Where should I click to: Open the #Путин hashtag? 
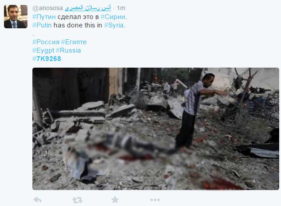coord(44,17)
